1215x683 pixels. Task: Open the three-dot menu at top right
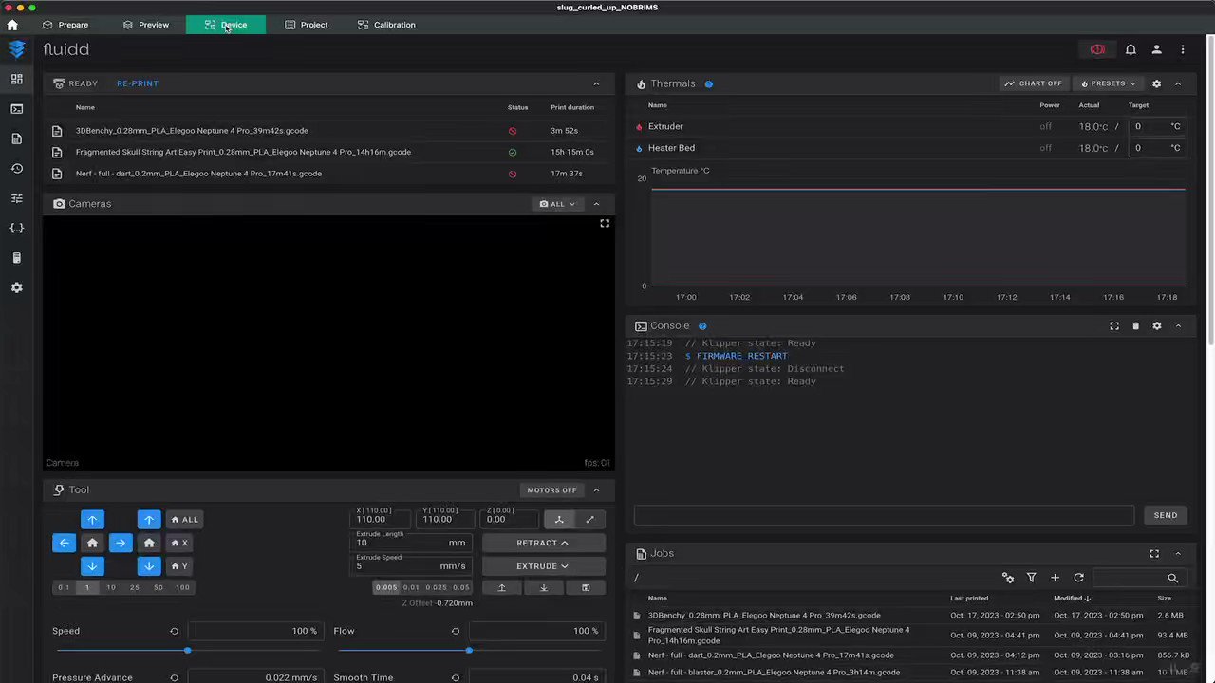click(1183, 49)
